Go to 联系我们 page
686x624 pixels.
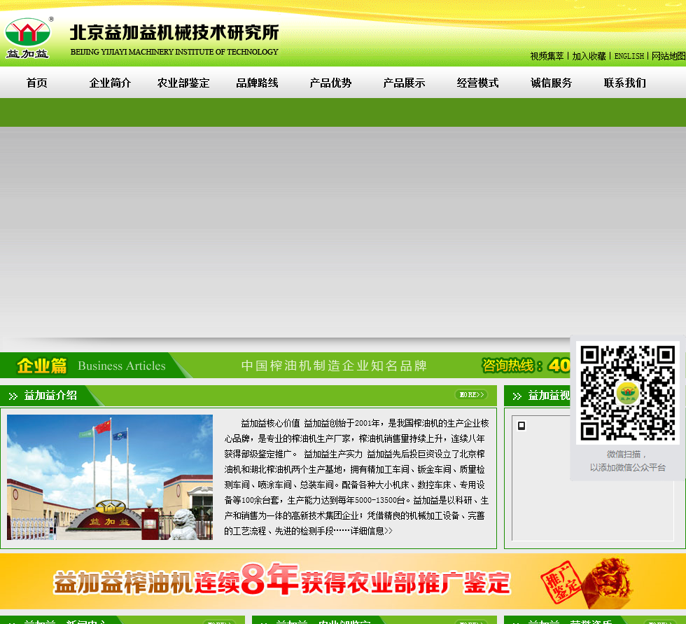(624, 83)
